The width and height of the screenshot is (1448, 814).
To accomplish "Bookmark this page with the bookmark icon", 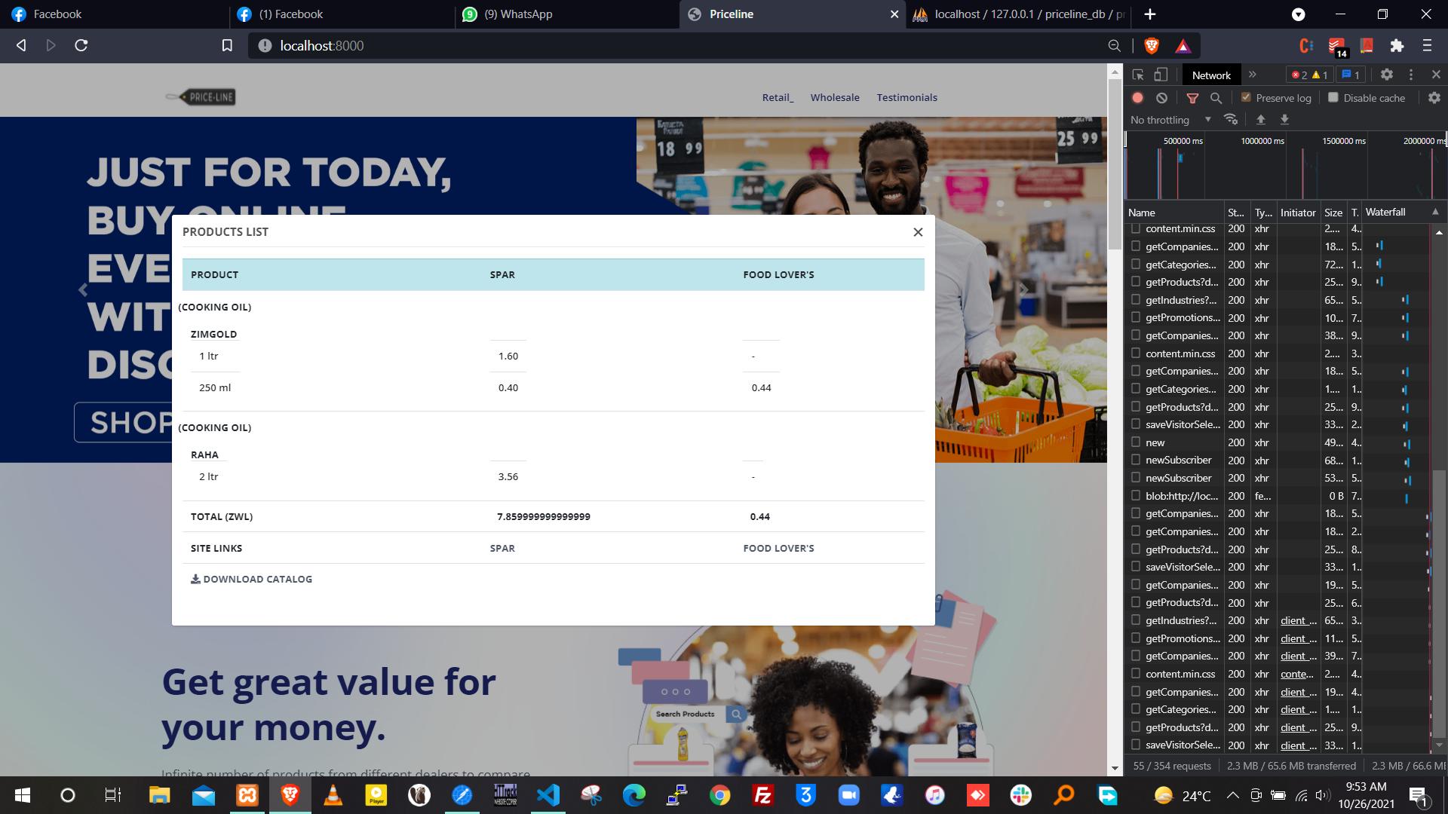I will point(227,46).
